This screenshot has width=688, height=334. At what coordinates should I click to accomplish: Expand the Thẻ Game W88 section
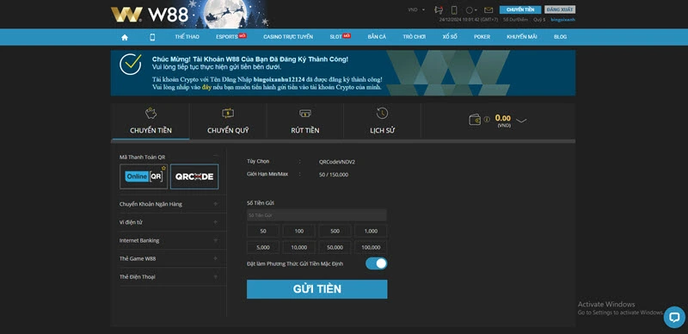pos(173,259)
